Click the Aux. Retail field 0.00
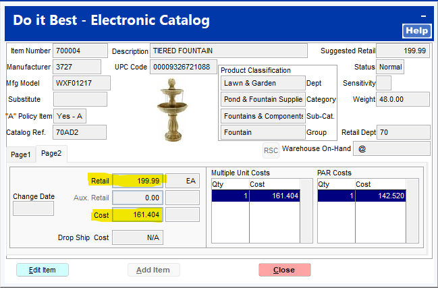 pos(138,198)
